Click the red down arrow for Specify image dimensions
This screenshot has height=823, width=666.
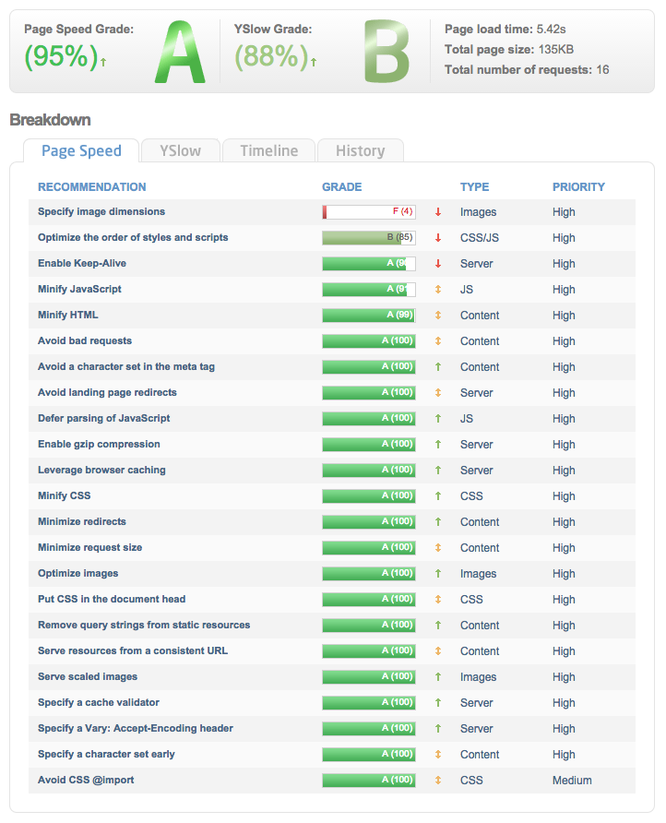pyautogui.click(x=438, y=212)
